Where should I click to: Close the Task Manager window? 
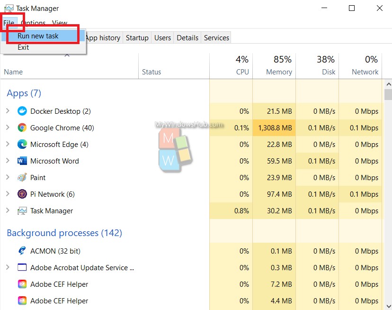pyautogui.click(x=380, y=8)
